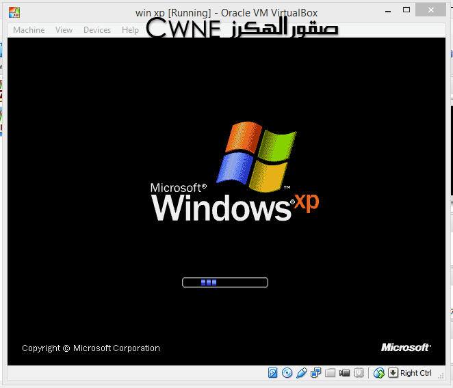Screen dimensions: 453x388
Task: Click the shared folders icon
Action: [330, 373]
